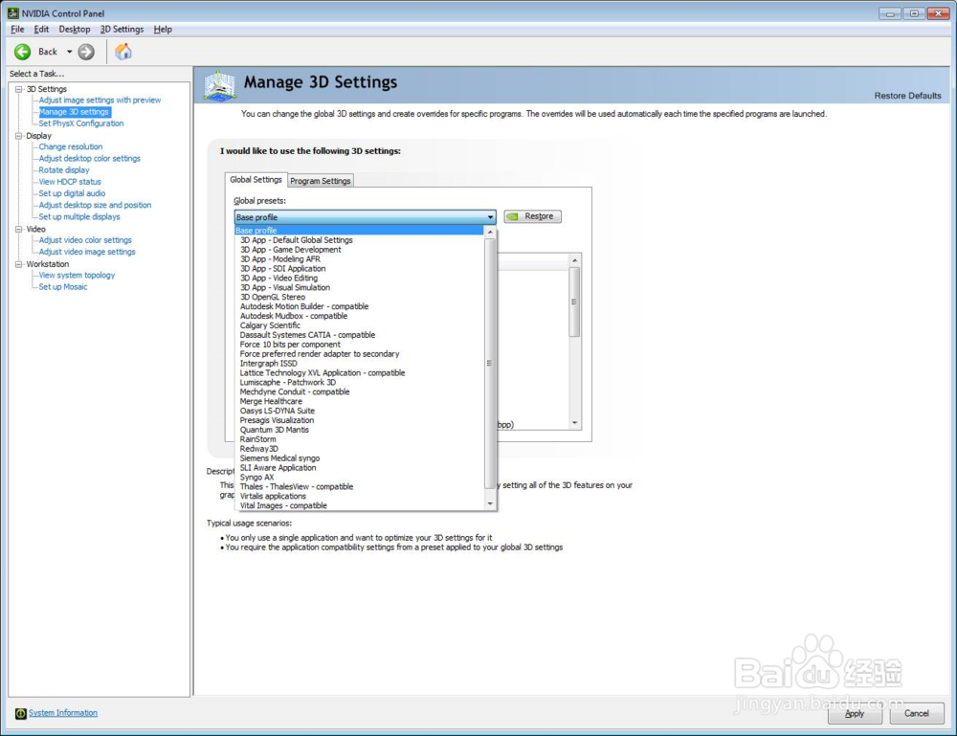This screenshot has width=957, height=736.
Task: Click the Apply button
Action: pyautogui.click(x=855, y=713)
